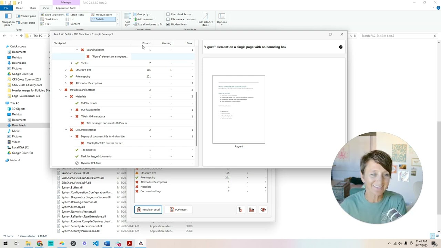Click the Results in detail button
This screenshot has height=248, width=441.
[x=148, y=210]
